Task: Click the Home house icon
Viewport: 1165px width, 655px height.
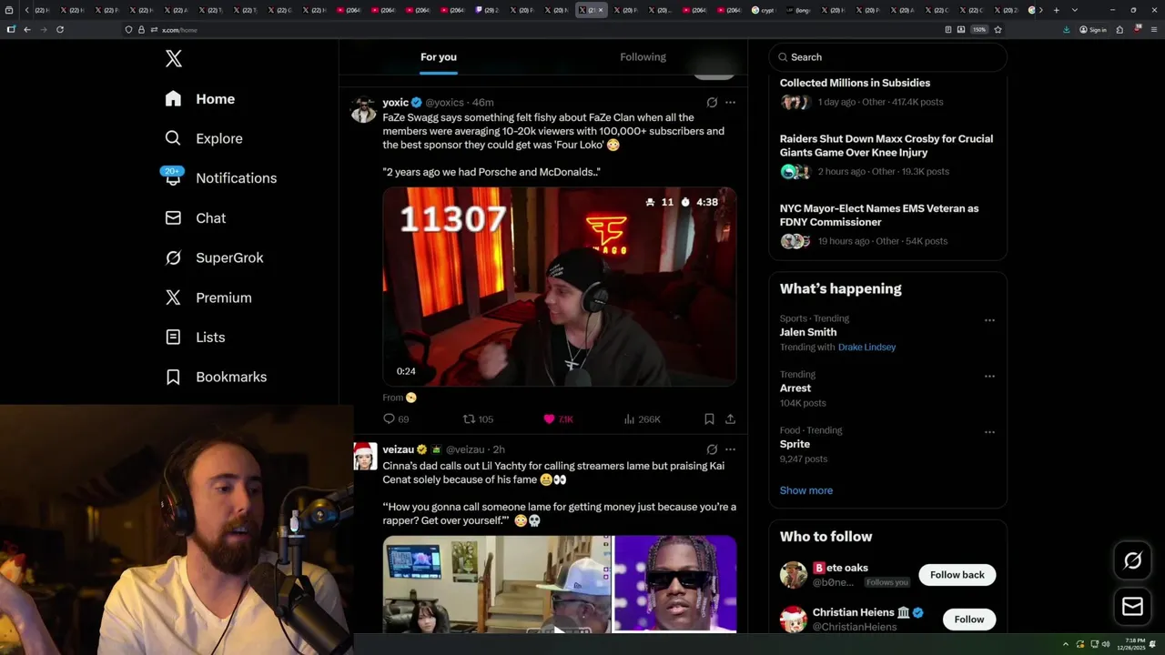Action: click(x=173, y=99)
